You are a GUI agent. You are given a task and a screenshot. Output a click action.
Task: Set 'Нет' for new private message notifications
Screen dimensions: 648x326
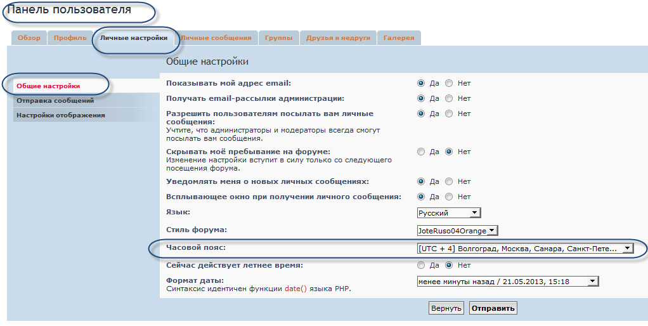pos(449,181)
